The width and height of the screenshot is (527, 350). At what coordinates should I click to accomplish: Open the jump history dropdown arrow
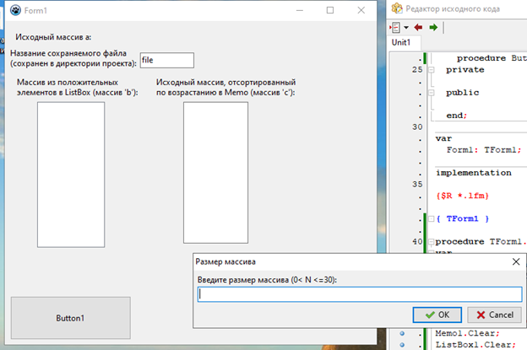pyautogui.click(x=406, y=28)
